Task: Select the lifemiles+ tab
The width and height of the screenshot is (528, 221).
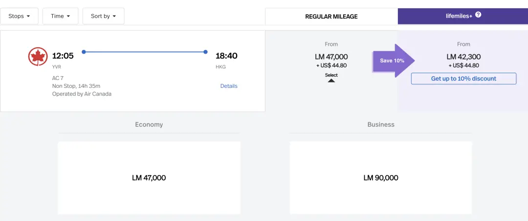Action: point(463,16)
